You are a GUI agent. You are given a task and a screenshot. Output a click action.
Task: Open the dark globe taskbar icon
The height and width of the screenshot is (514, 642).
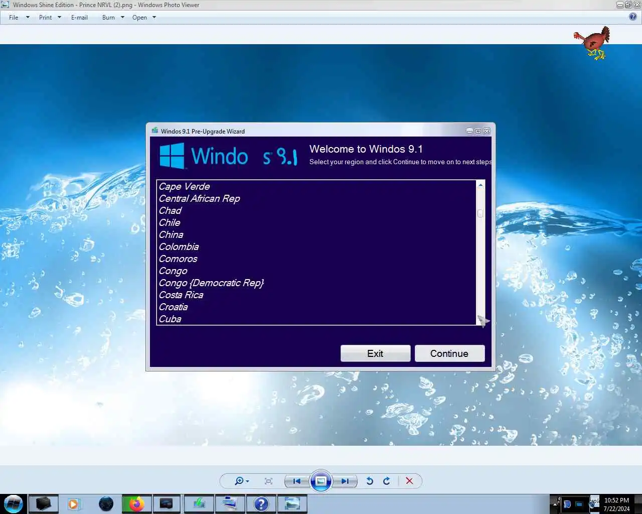(x=106, y=503)
